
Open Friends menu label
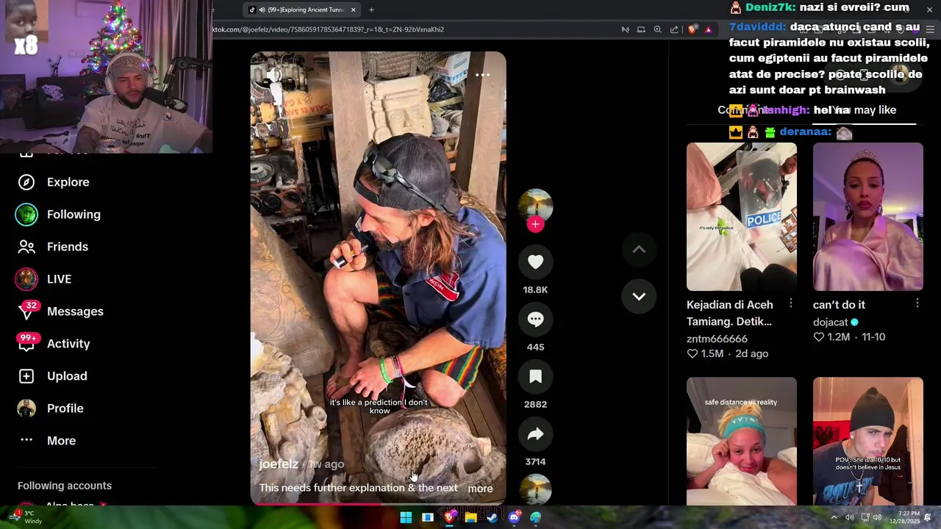click(68, 247)
